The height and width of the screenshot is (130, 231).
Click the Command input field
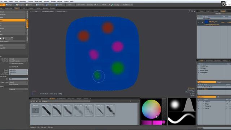point(217,128)
